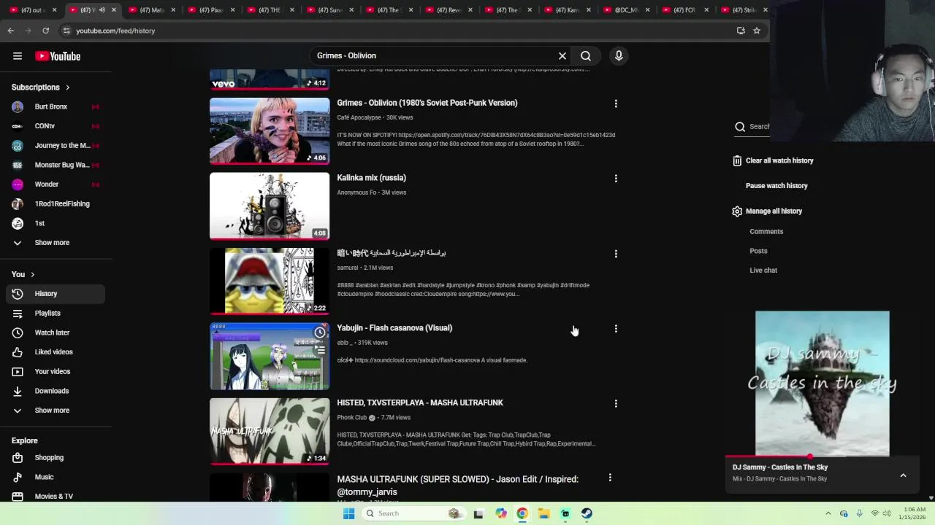Open options for MASHA ULTRAFUNK SUPER SLOWED video
Screen dimensions: 935x525
pos(610,478)
